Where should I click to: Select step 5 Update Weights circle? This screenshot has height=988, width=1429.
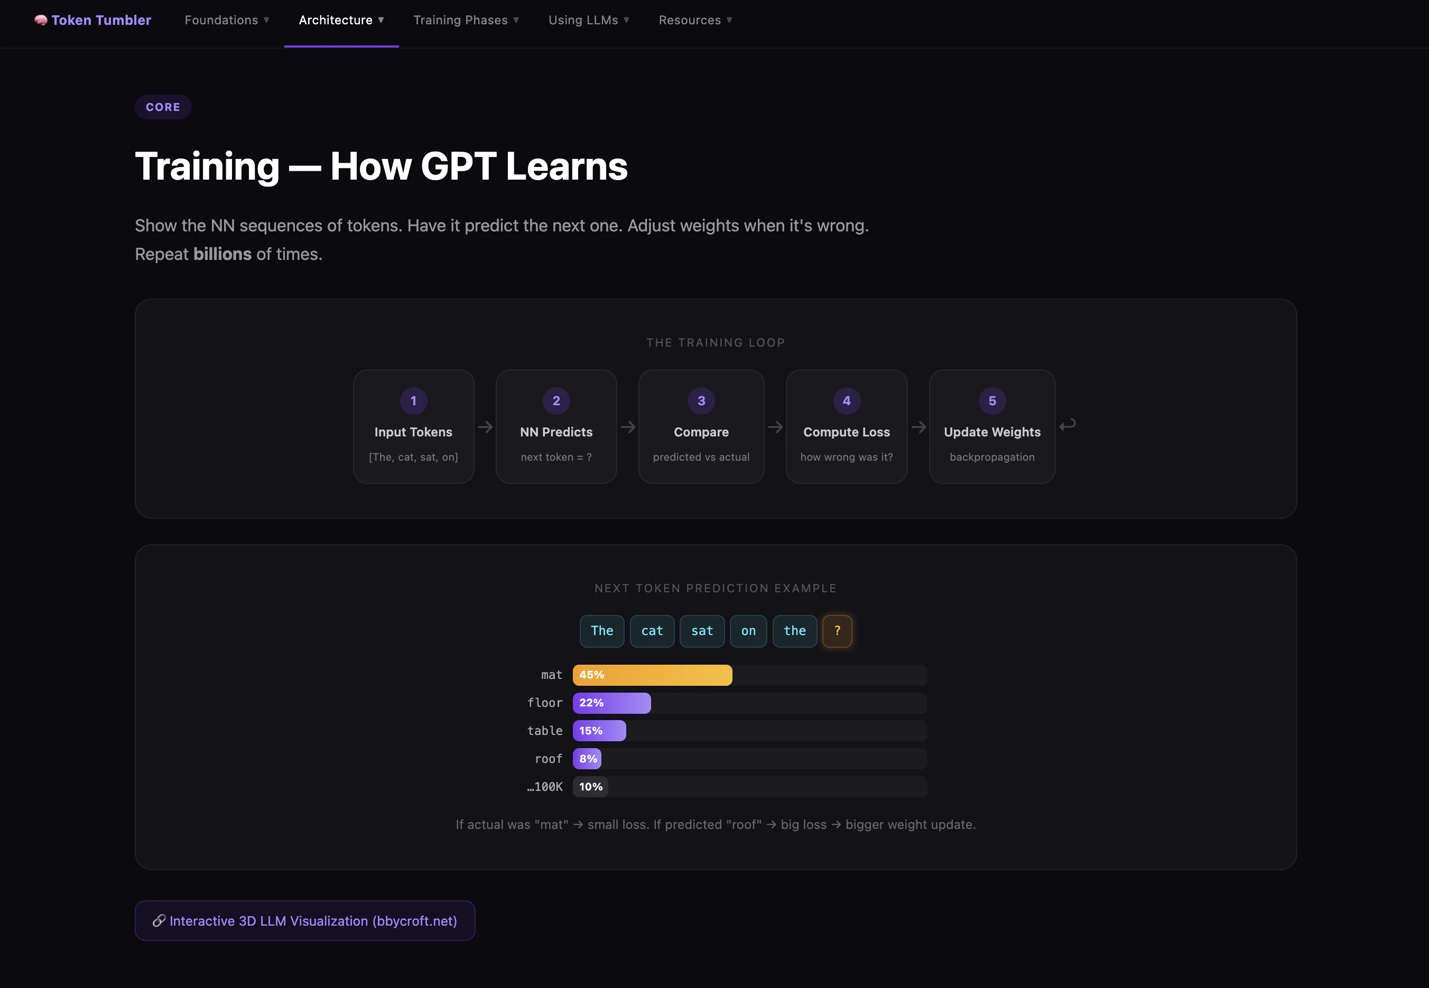(x=992, y=400)
